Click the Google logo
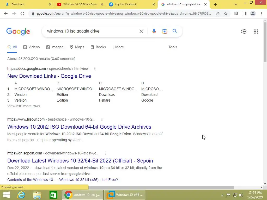Image resolution: width=267 pixels, height=200 pixels. click(x=18, y=32)
